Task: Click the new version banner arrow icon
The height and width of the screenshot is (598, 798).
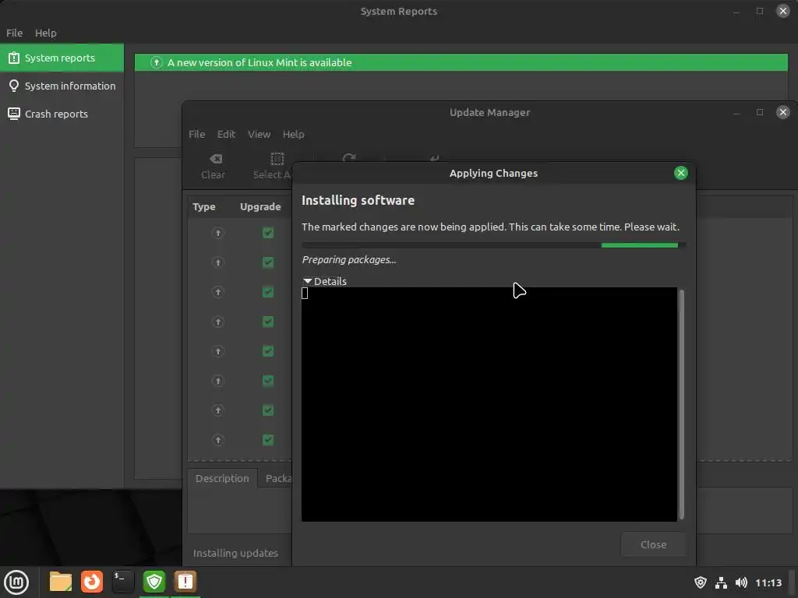Action: [156, 62]
